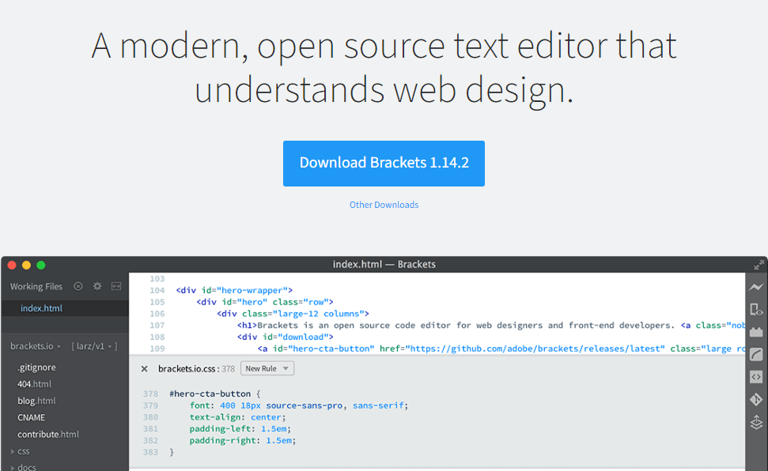Click the curve icon in right toolbar
The height and width of the screenshot is (471, 768).
point(756,355)
